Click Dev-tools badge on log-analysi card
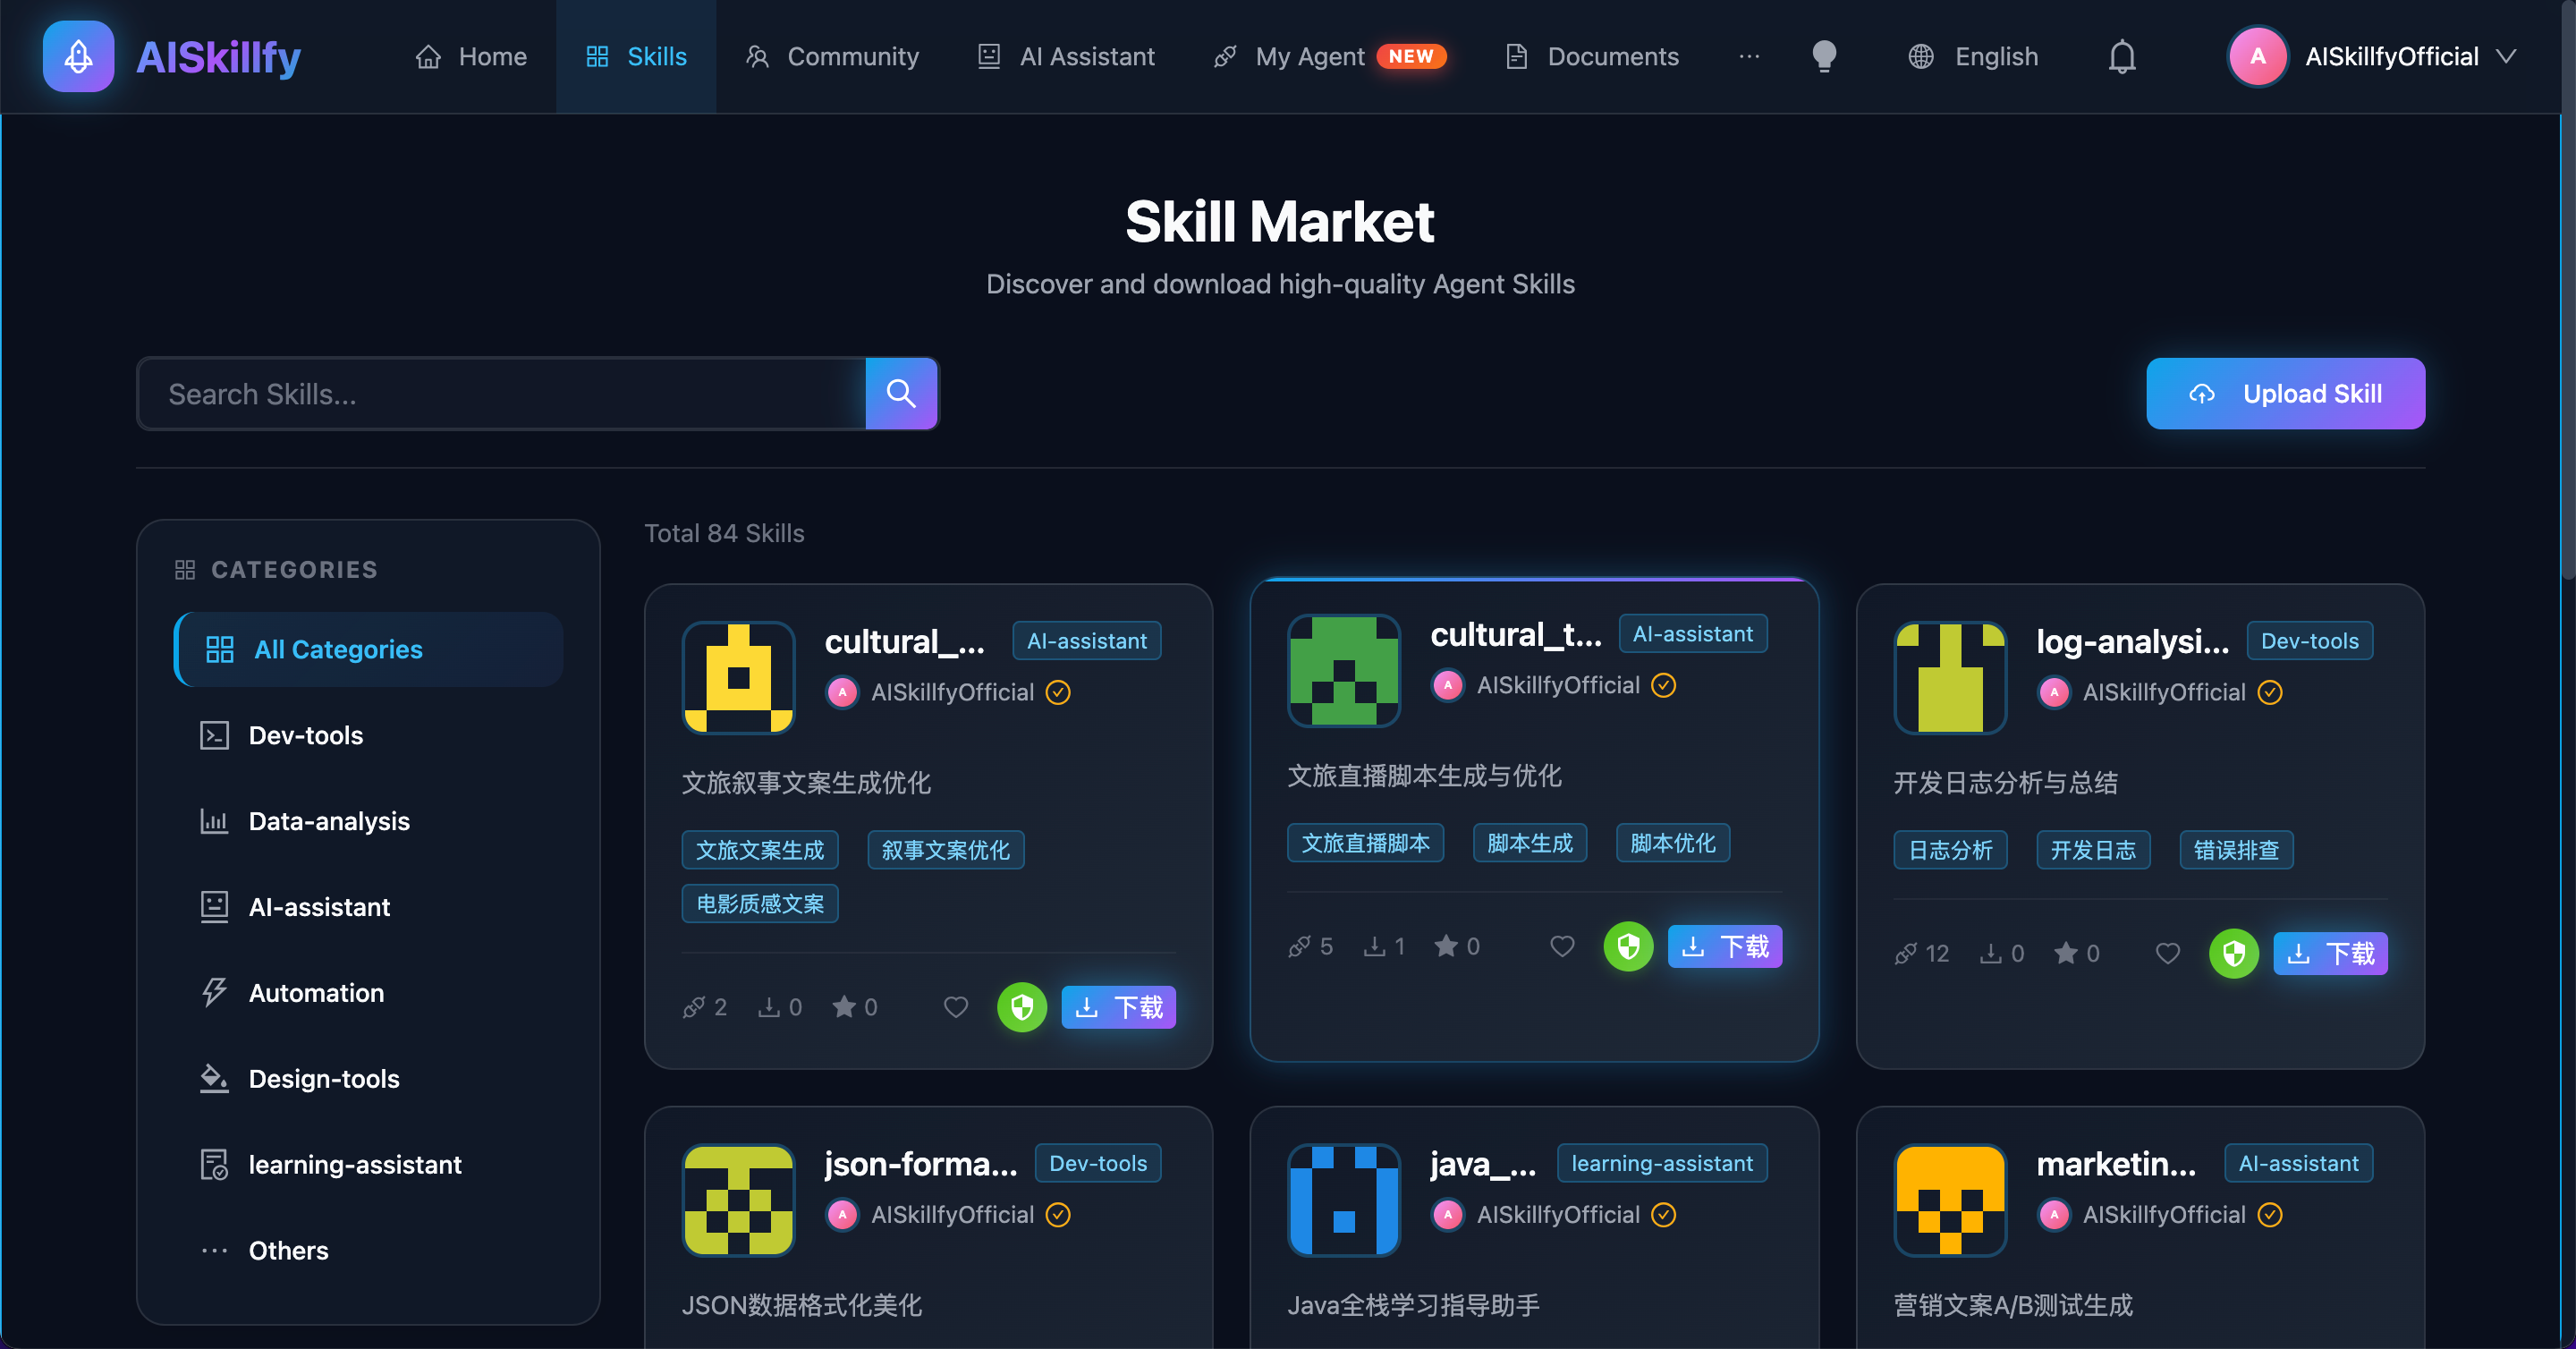This screenshot has height=1349, width=2576. tap(2309, 641)
